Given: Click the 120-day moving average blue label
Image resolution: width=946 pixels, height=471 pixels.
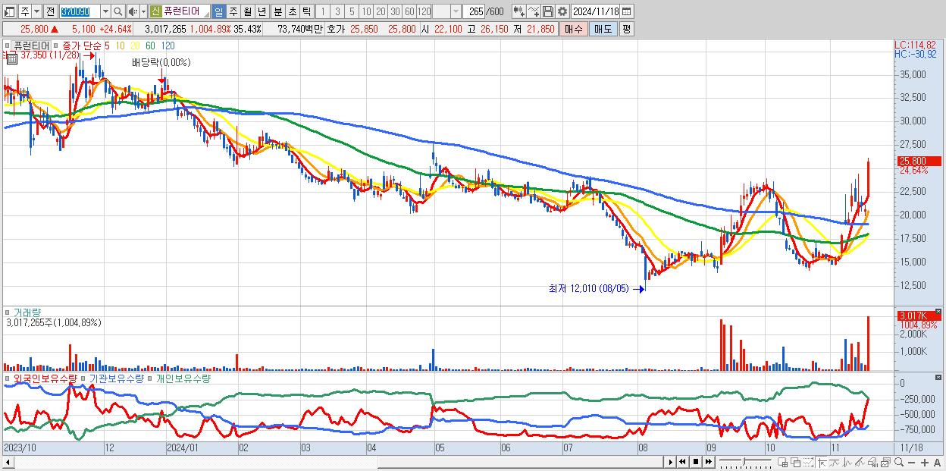Looking at the screenshot, I should pyautogui.click(x=168, y=46).
